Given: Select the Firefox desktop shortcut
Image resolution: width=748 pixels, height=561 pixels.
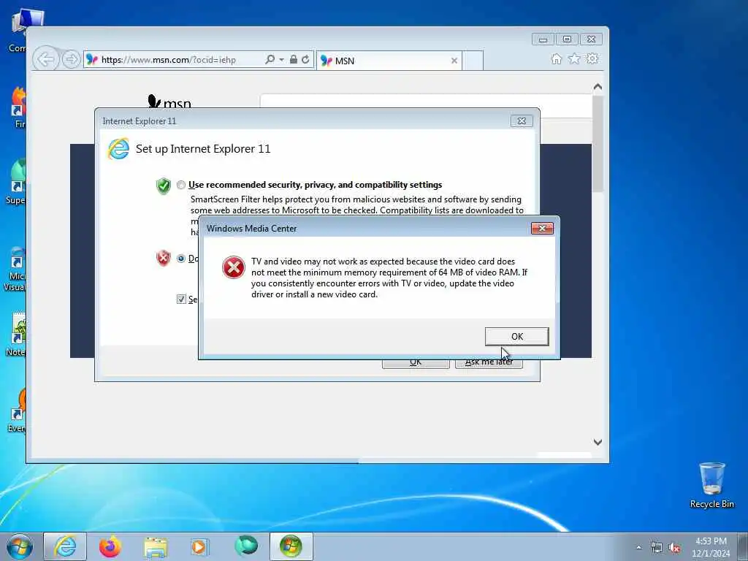Looking at the screenshot, I should click(18, 108).
